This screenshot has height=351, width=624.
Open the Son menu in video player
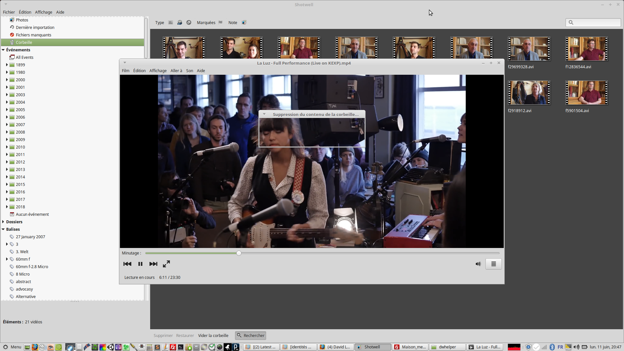click(x=189, y=71)
